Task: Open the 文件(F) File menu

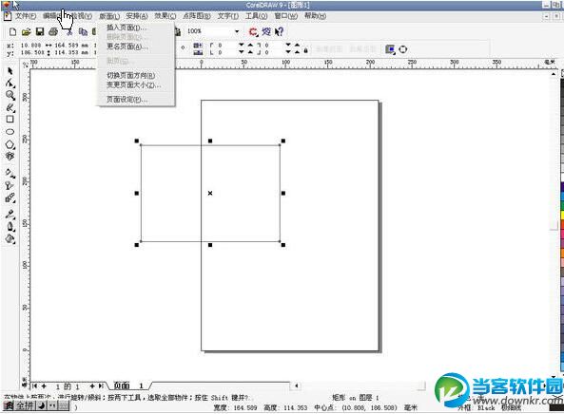Action: coord(26,16)
